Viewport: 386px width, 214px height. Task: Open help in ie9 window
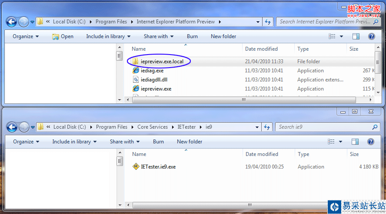pos(370,142)
